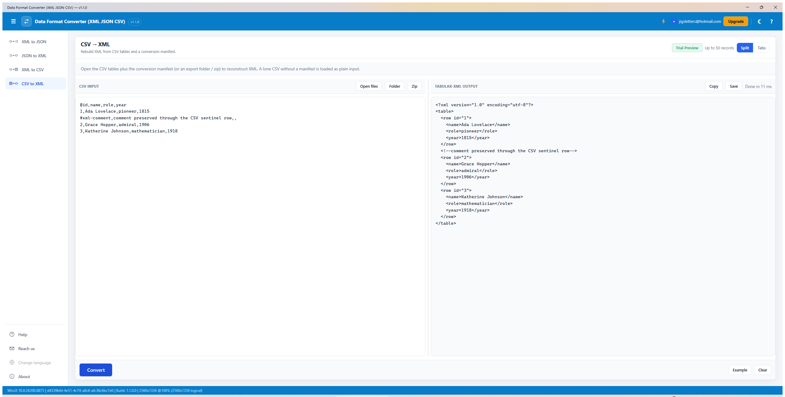785x397 pixels.
Task: Minimize the converter window
Action: [747, 7]
